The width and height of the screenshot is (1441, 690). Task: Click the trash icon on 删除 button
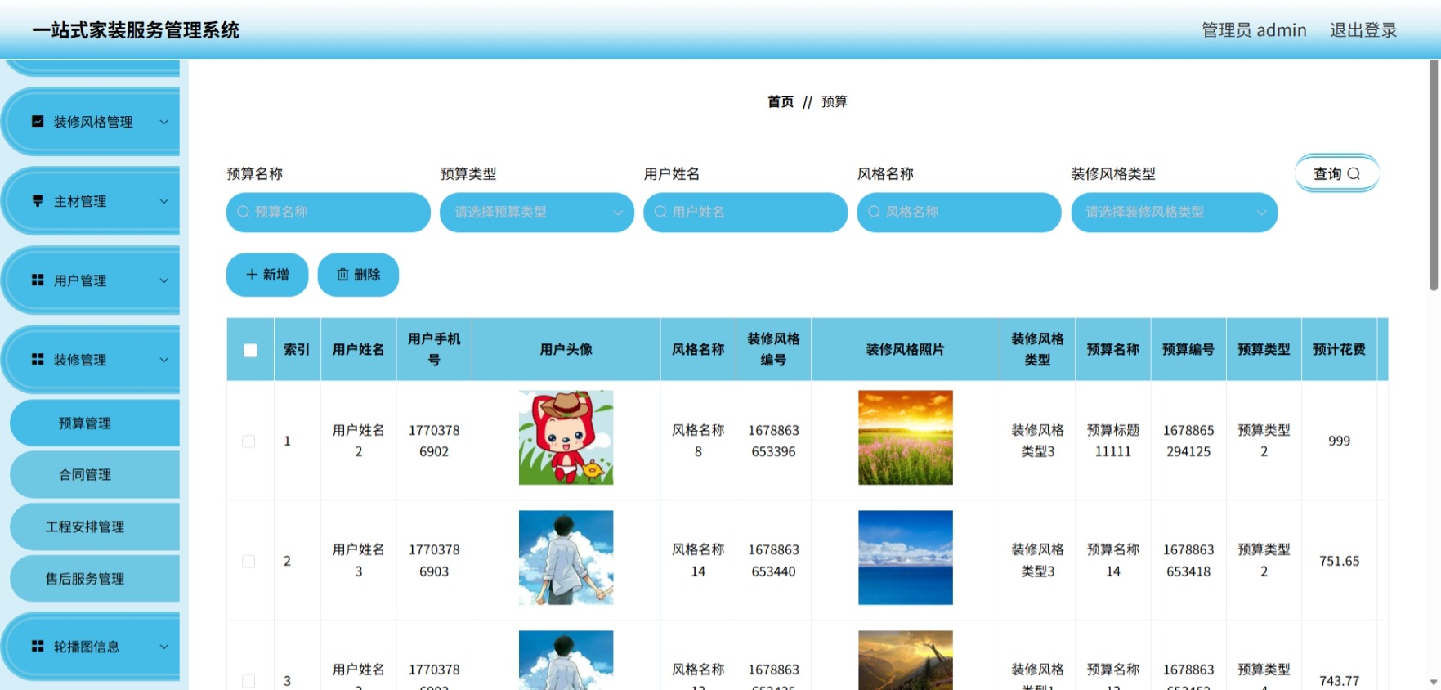(x=342, y=275)
